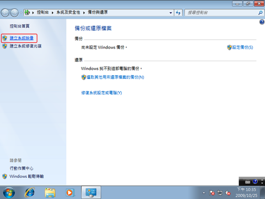Select 系統及安全性 in the breadcrumb path
Screen dimensions: 265x199
[68, 12]
